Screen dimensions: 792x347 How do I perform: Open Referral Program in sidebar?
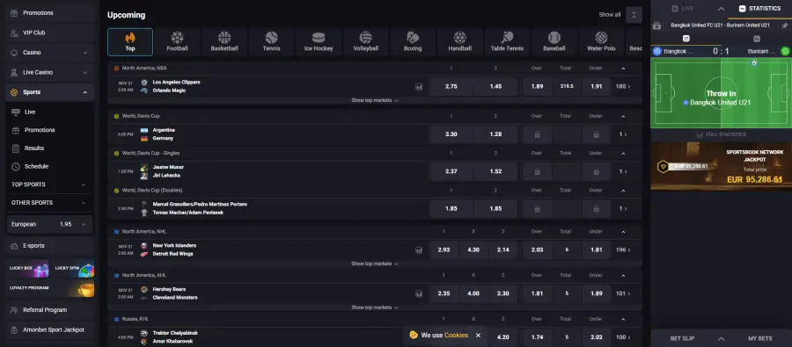click(x=49, y=310)
